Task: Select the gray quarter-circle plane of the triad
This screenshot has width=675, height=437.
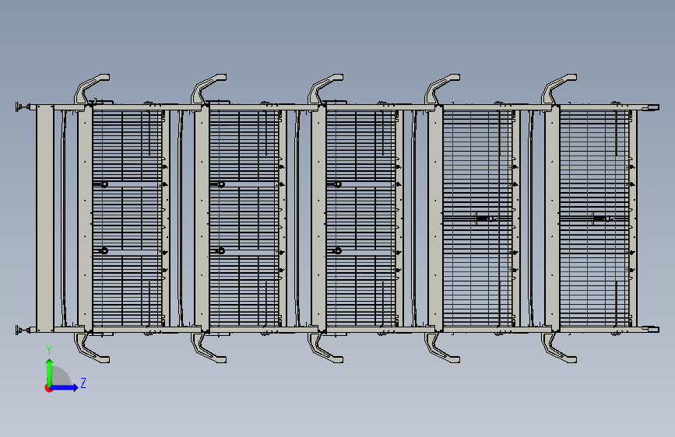Action: (x=61, y=376)
